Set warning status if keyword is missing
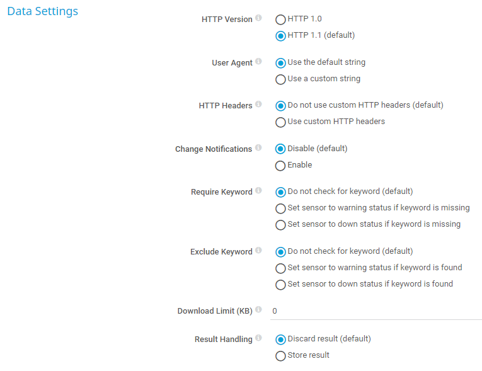Screen dimensions: 482x371 click(281, 208)
